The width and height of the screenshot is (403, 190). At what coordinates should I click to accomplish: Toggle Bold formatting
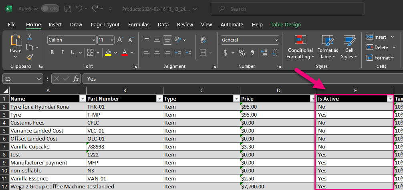[52, 53]
